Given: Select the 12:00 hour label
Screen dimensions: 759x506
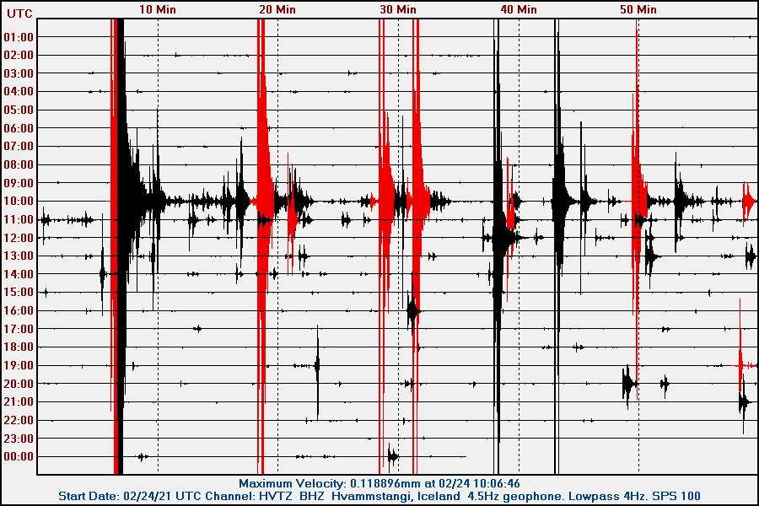Looking at the screenshot, I should click(19, 238).
